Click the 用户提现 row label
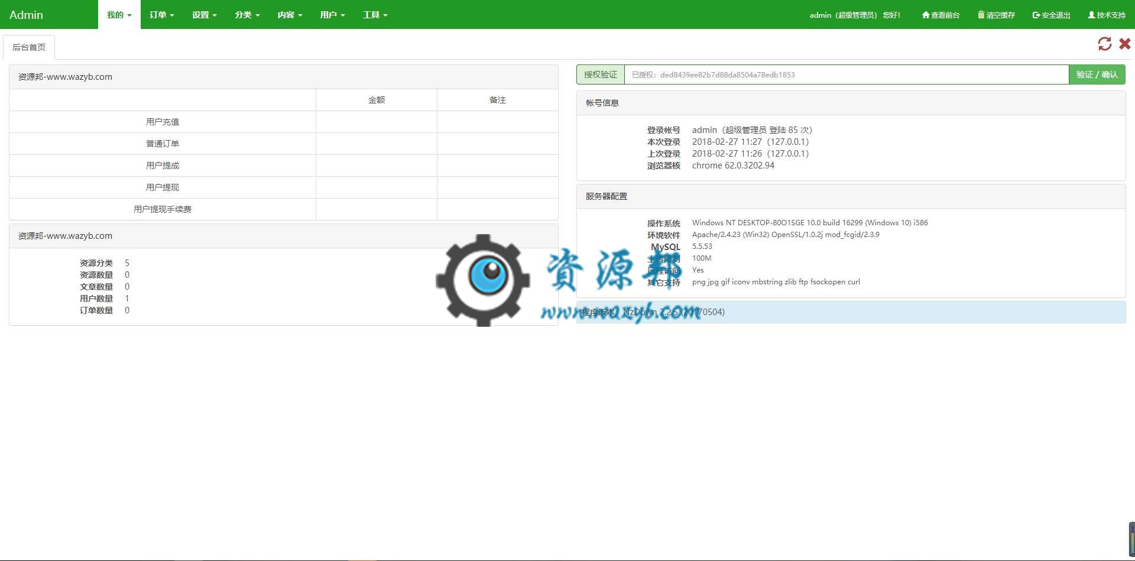This screenshot has width=1135, height=561. point(163,187)
